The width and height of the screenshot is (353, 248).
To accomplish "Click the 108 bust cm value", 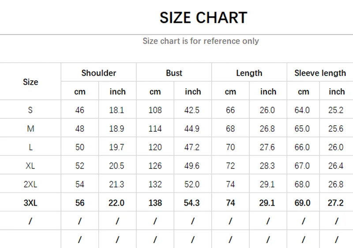I will [155, 110].
